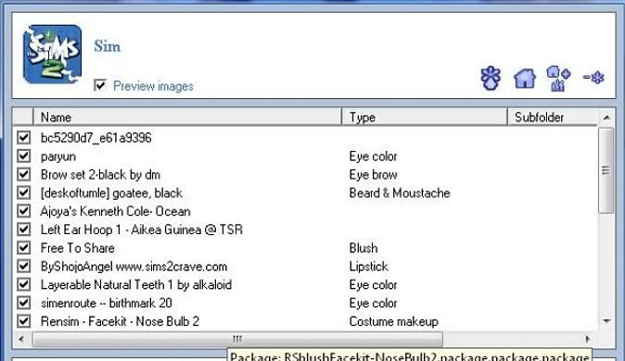The height and width of the screenshot is (361, 625).
Task: Click the scroll right arrow
Action: click(x=588, y=339)
